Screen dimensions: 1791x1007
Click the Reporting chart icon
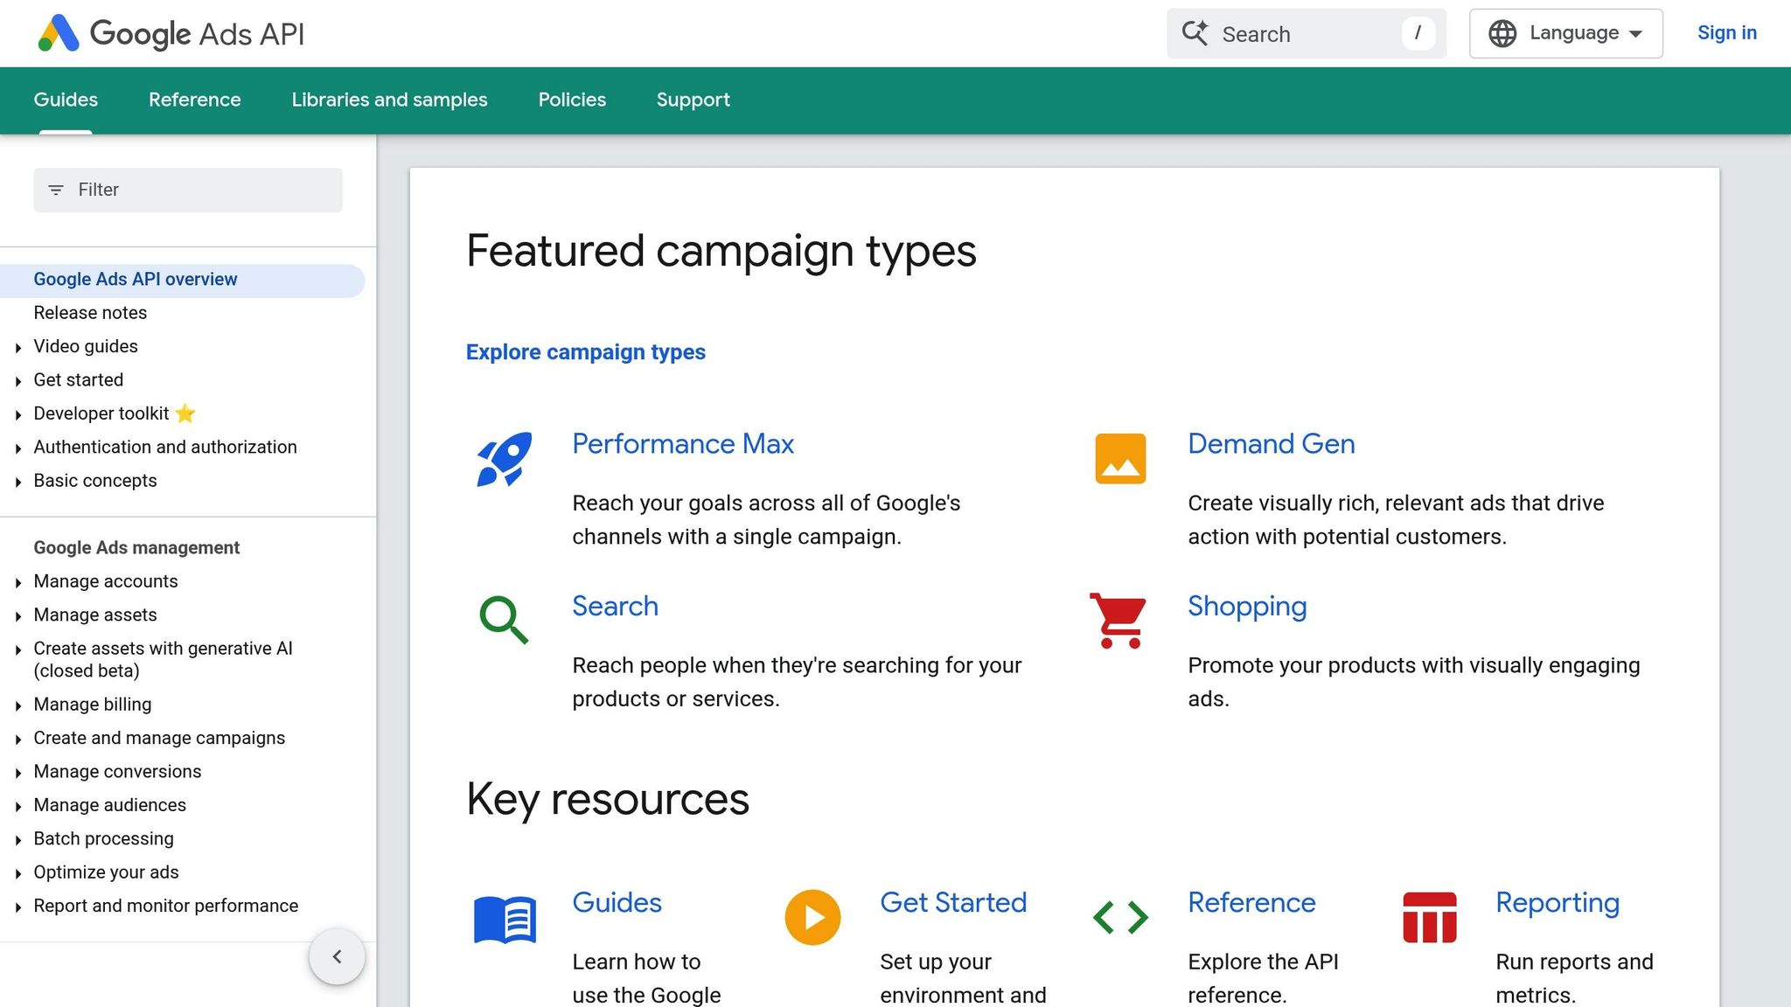point(1429,917)
